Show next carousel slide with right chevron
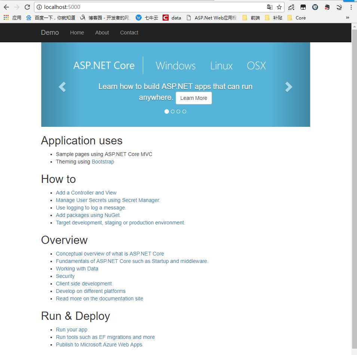 (x=289, y=87)
